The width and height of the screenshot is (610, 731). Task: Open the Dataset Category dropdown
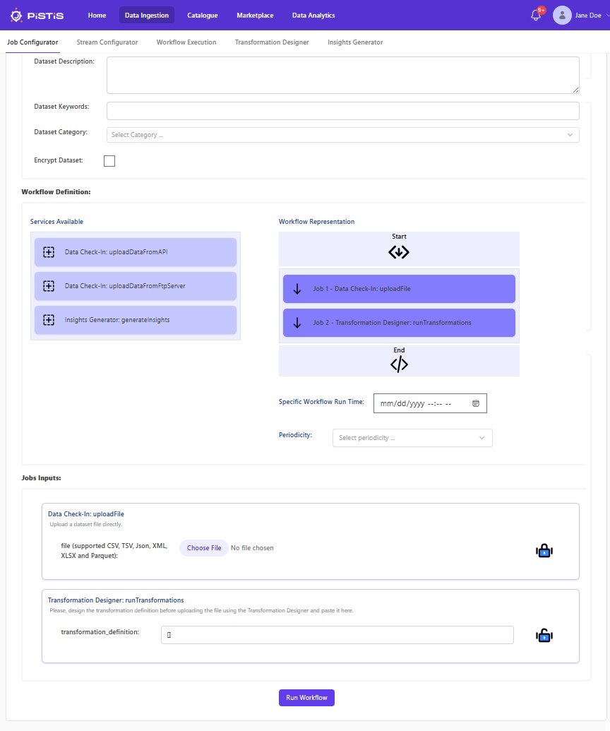point(343,135)
